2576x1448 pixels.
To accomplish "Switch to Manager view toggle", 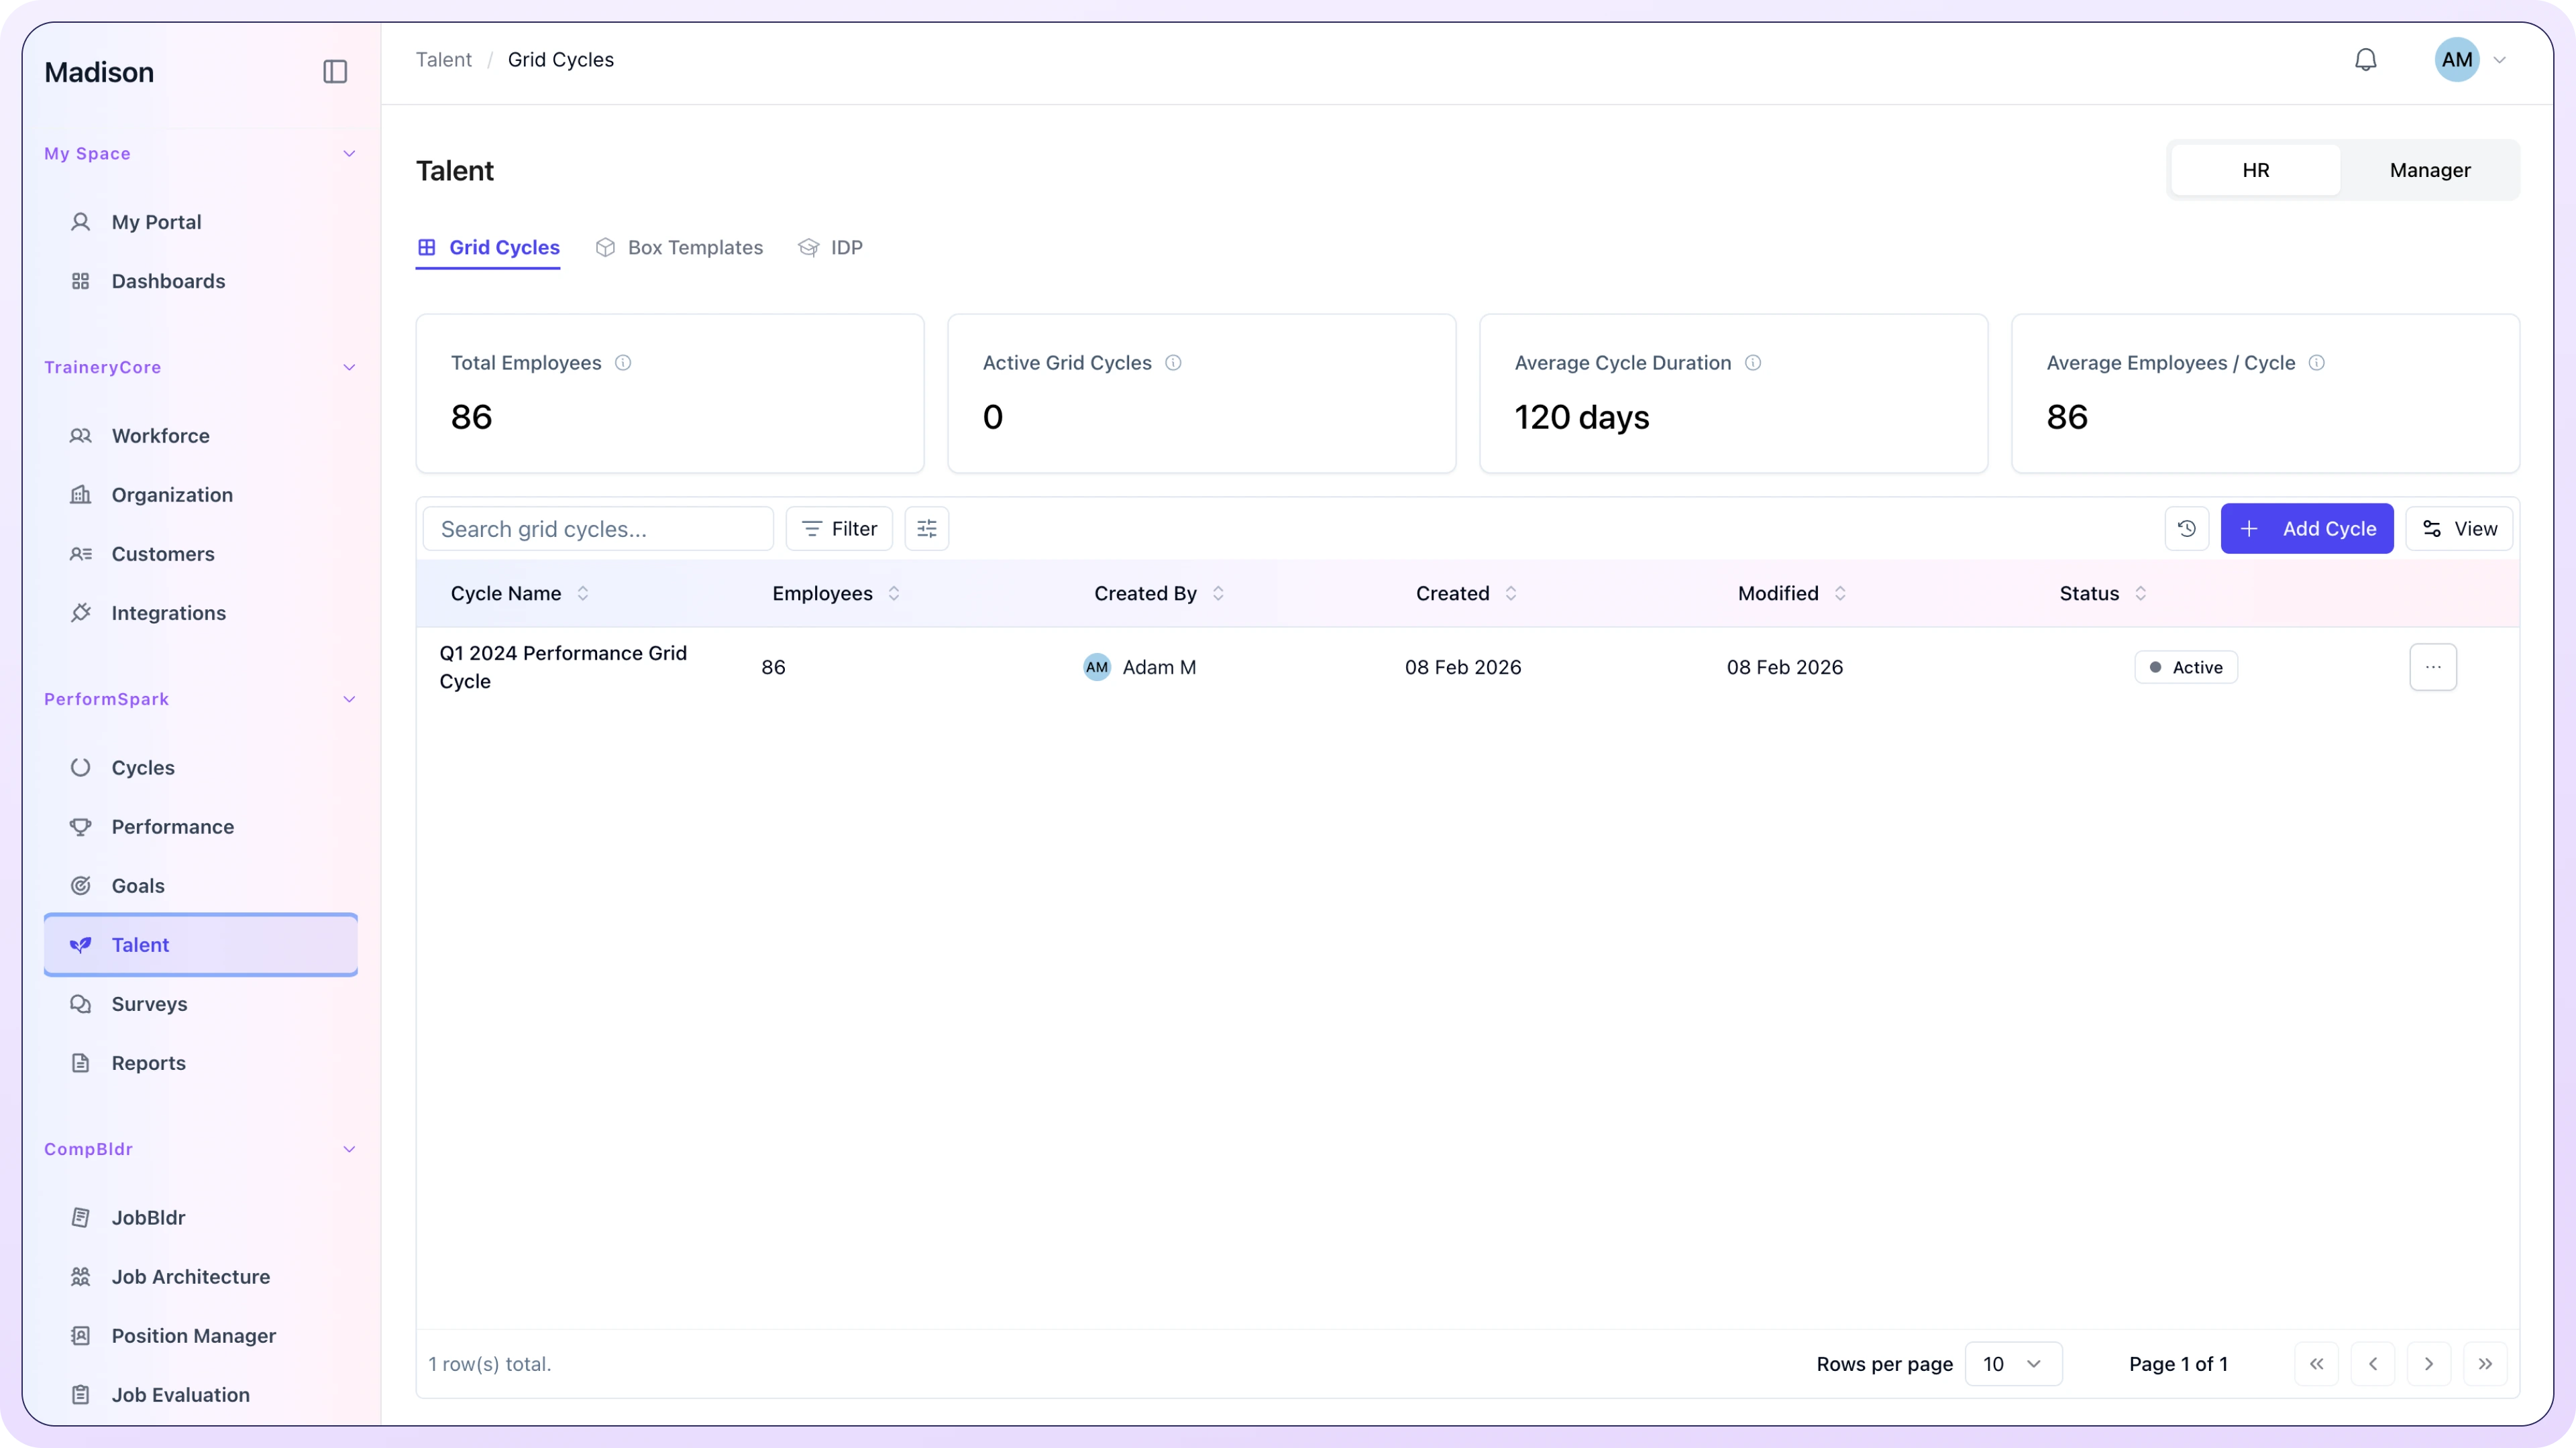I will 2429,170.
